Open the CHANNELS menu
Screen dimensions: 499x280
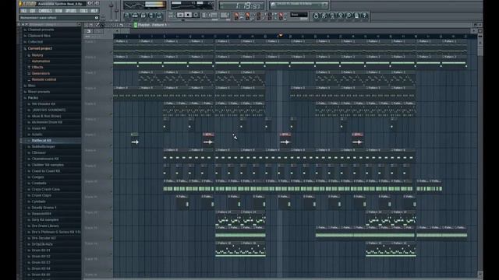point(45,11)
